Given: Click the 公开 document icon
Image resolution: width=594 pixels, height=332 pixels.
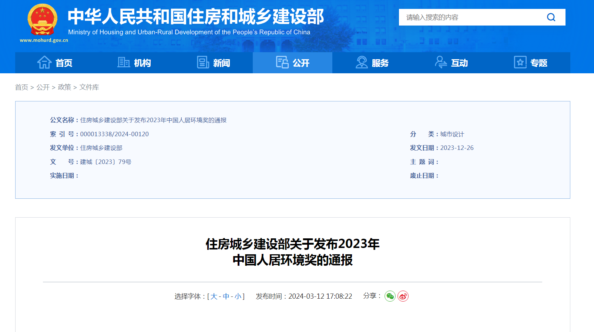Looking at the screenshot, I should point(282,62).
